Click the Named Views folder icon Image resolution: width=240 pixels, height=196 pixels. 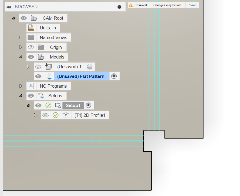click(x=31, y=37)
